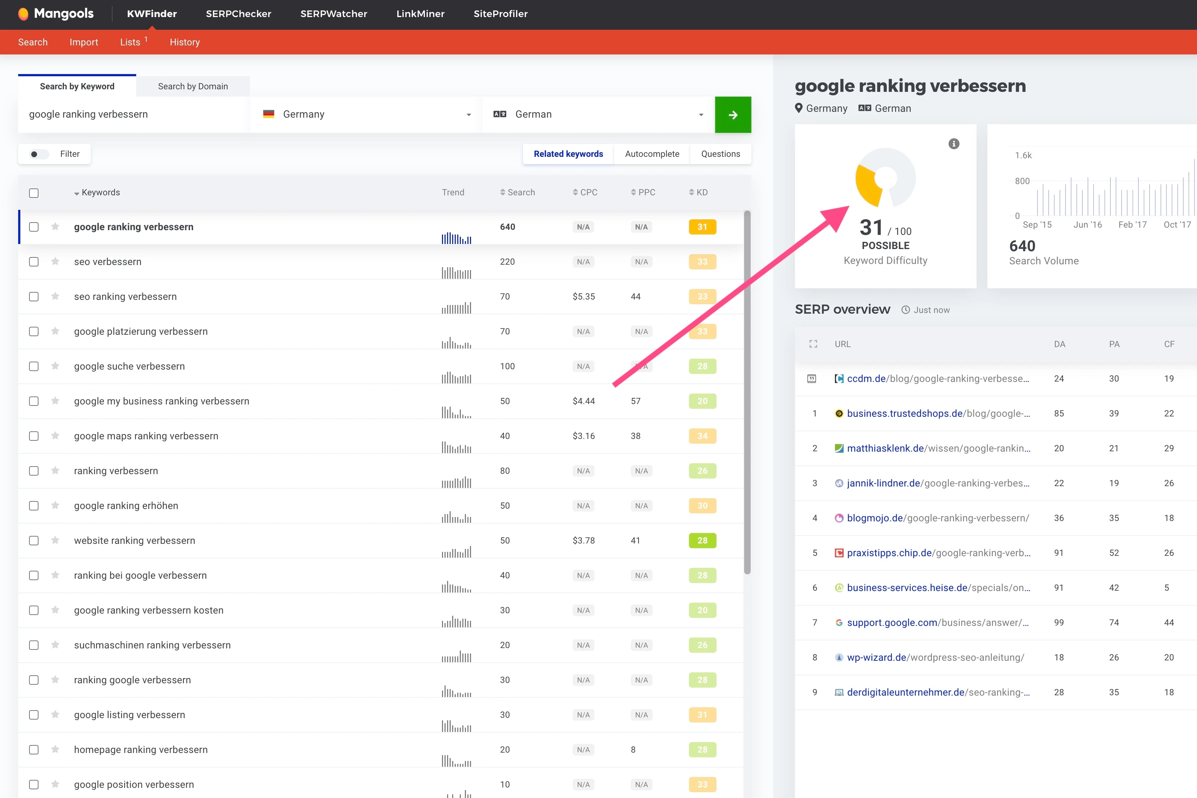Screen dimensions: 1197x798
Task: Check the checkbox for 'seo ranking verbessern'
Action: (x=33, y=296)
